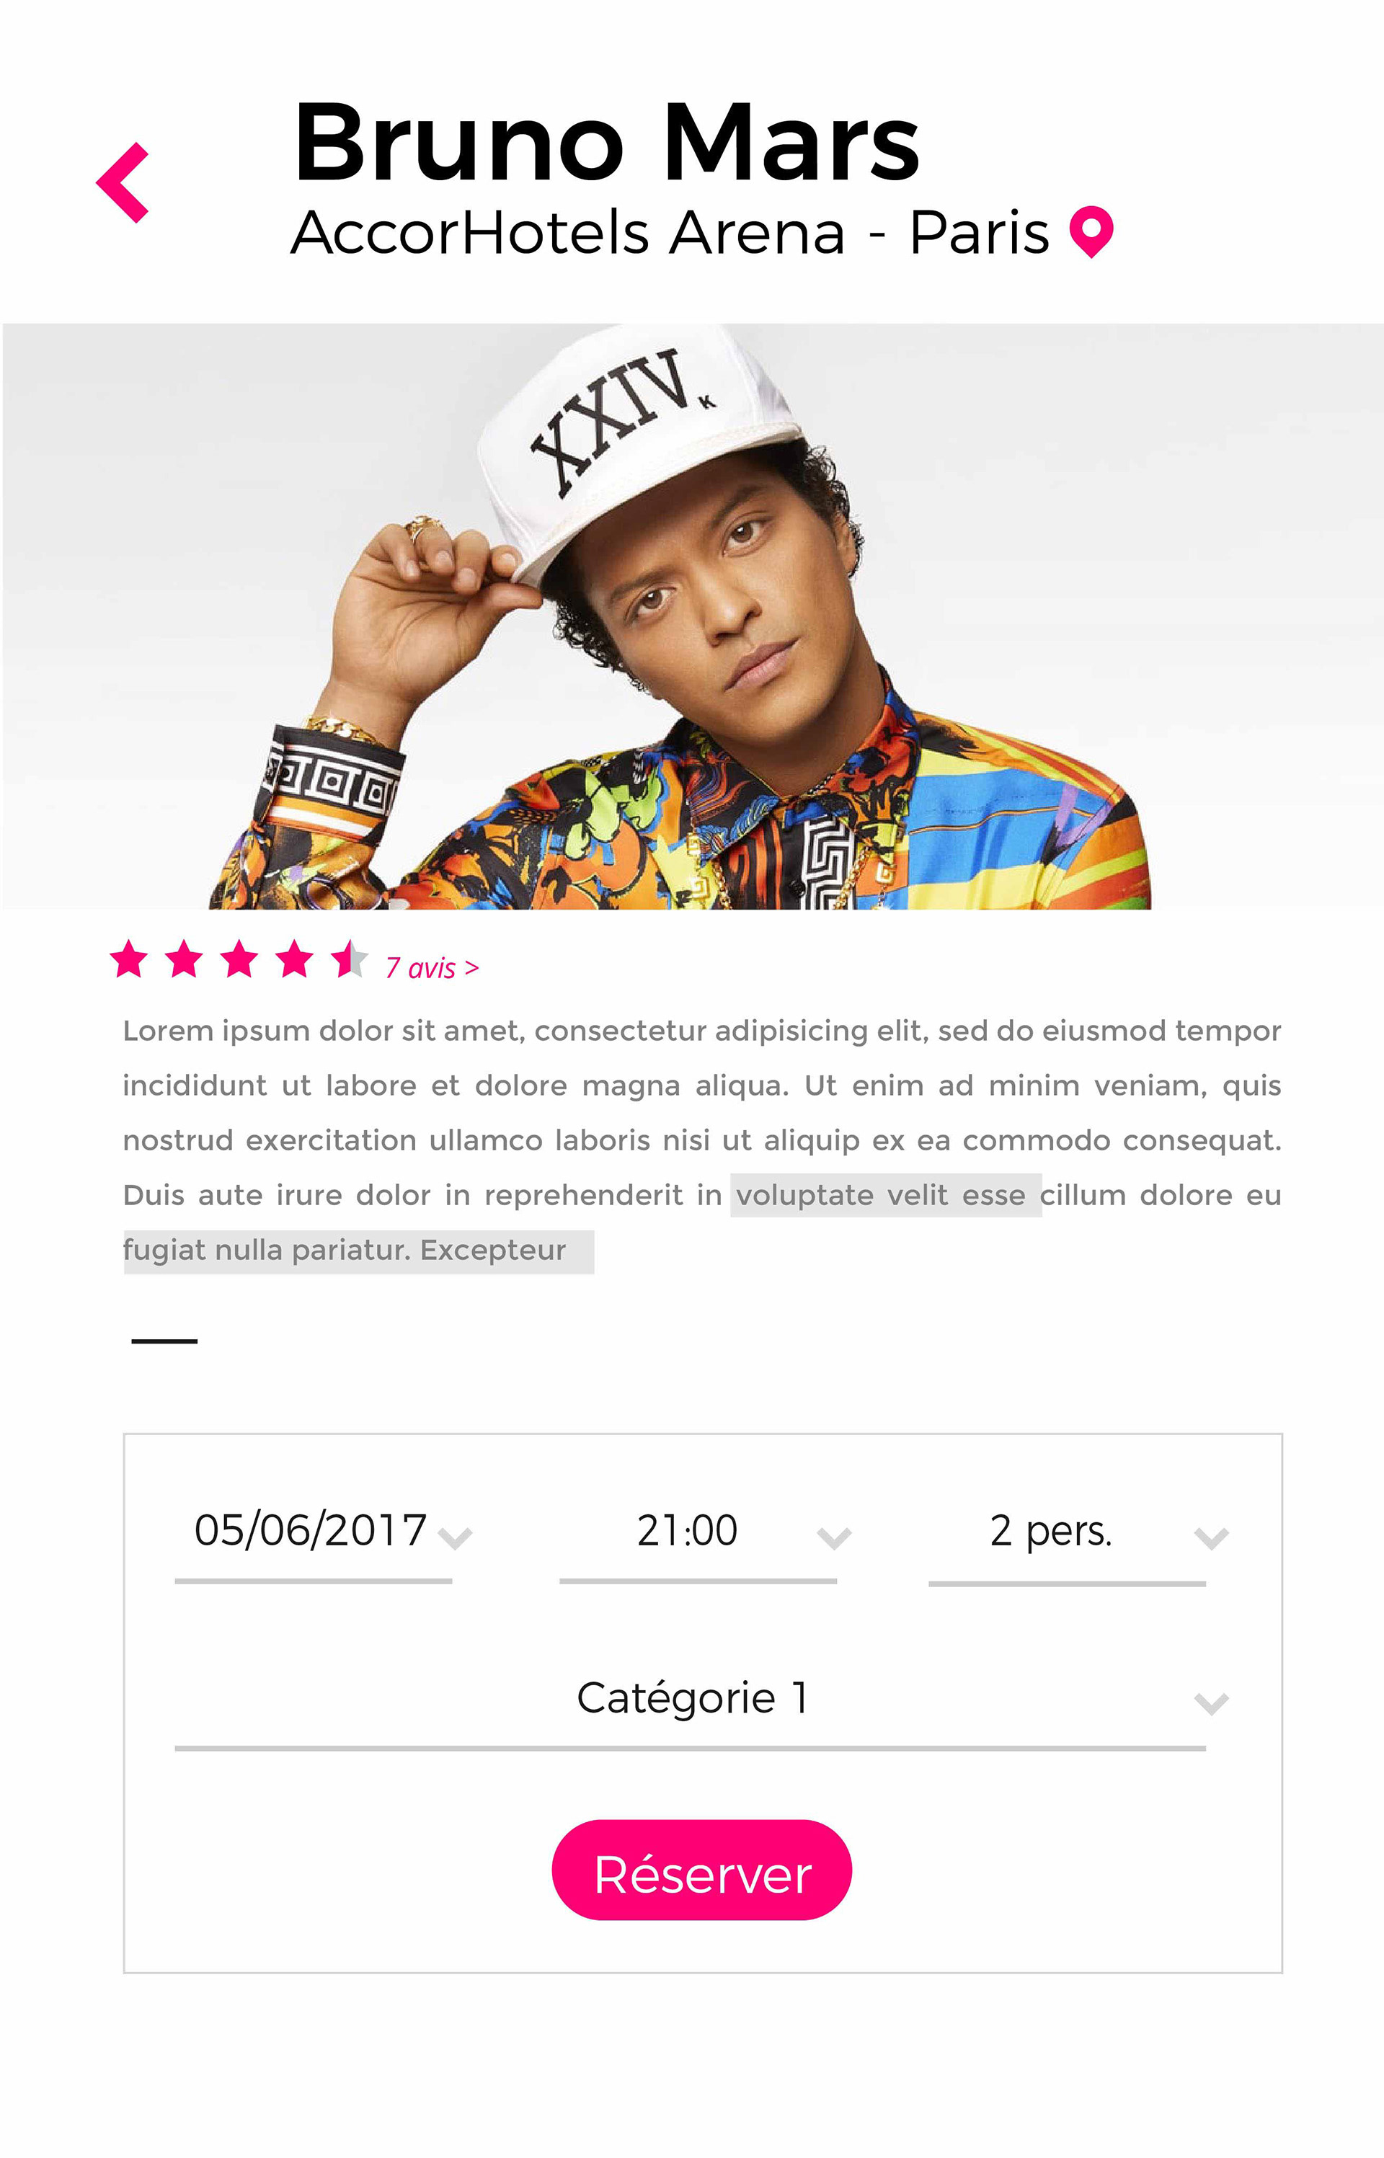Expand the date dropdown chevron
Viewport: 1384px width, 2158px height.
pyautogui.click(x=455, y=1539)
